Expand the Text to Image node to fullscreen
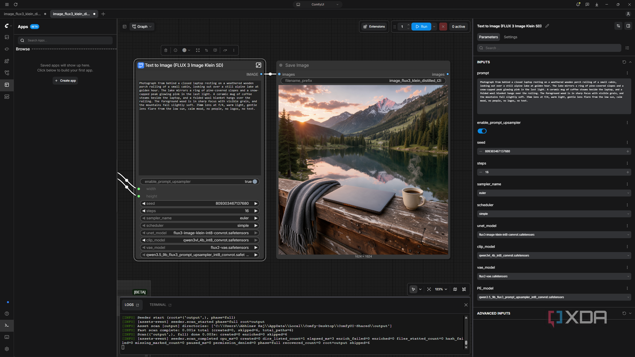This screenshot has width=635, height=357. [x=259, y=65]
